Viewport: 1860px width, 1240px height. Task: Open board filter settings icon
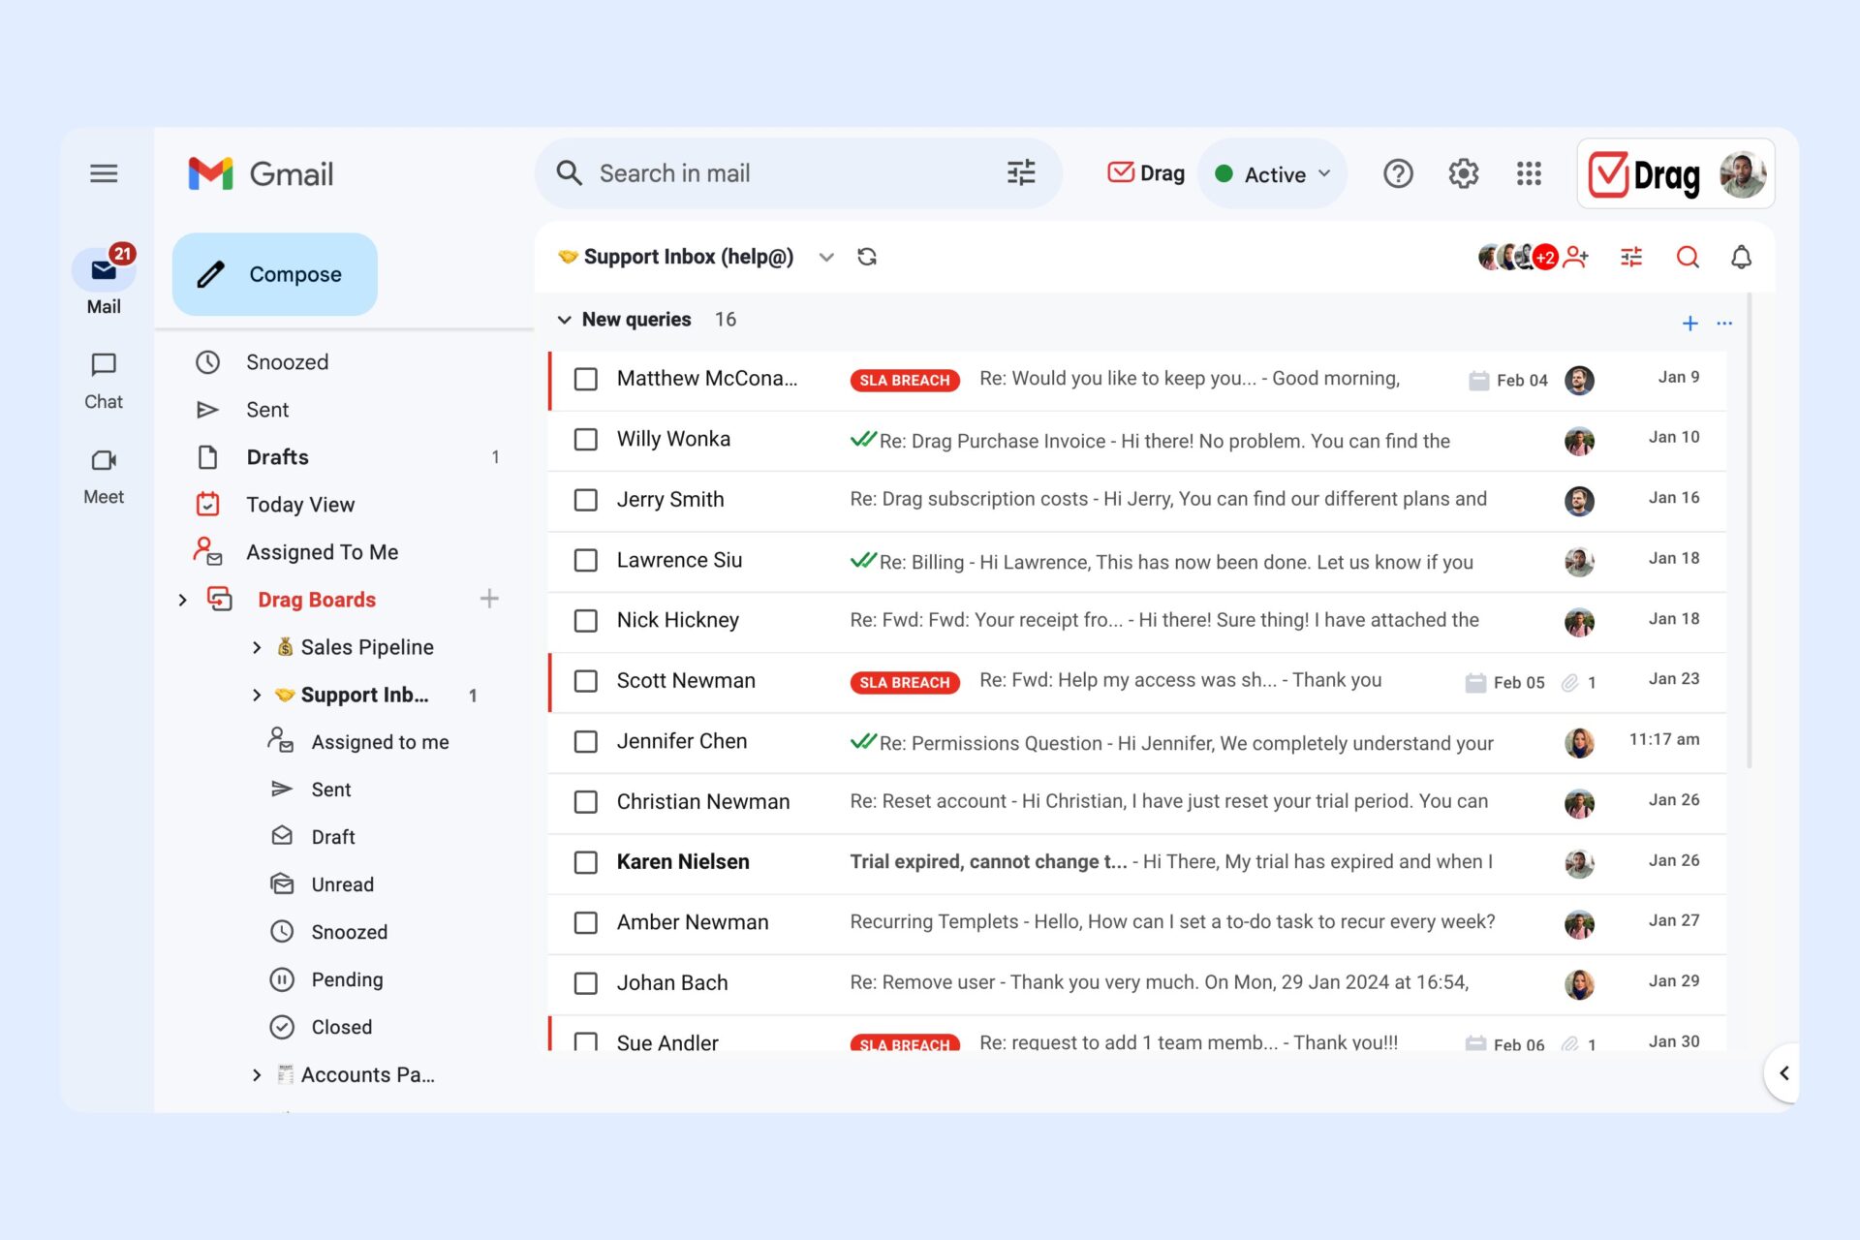coord(1631,257)
